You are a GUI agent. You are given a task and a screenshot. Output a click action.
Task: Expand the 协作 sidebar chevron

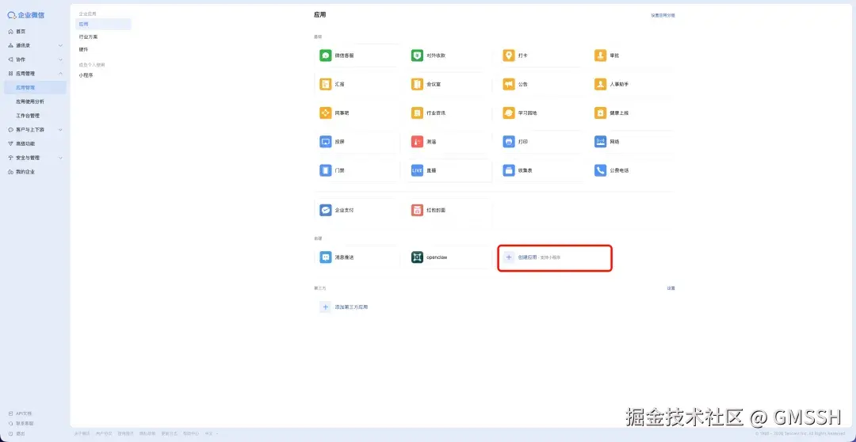60,59
